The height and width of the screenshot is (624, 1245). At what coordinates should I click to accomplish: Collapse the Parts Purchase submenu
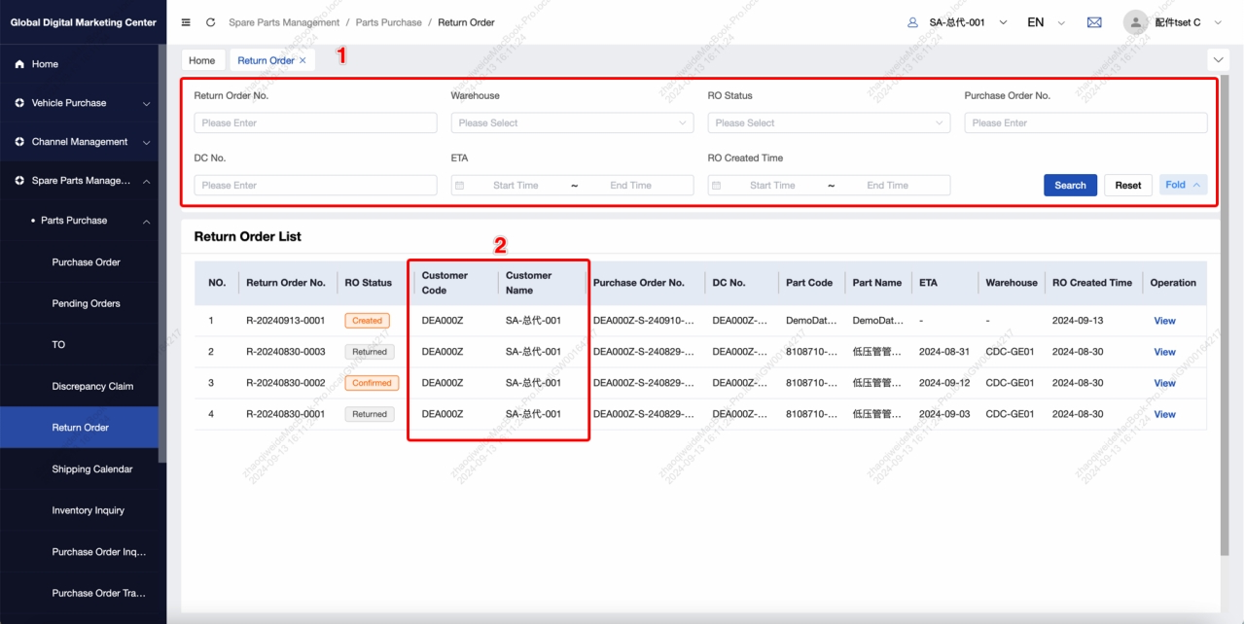(x=147, y=221)
